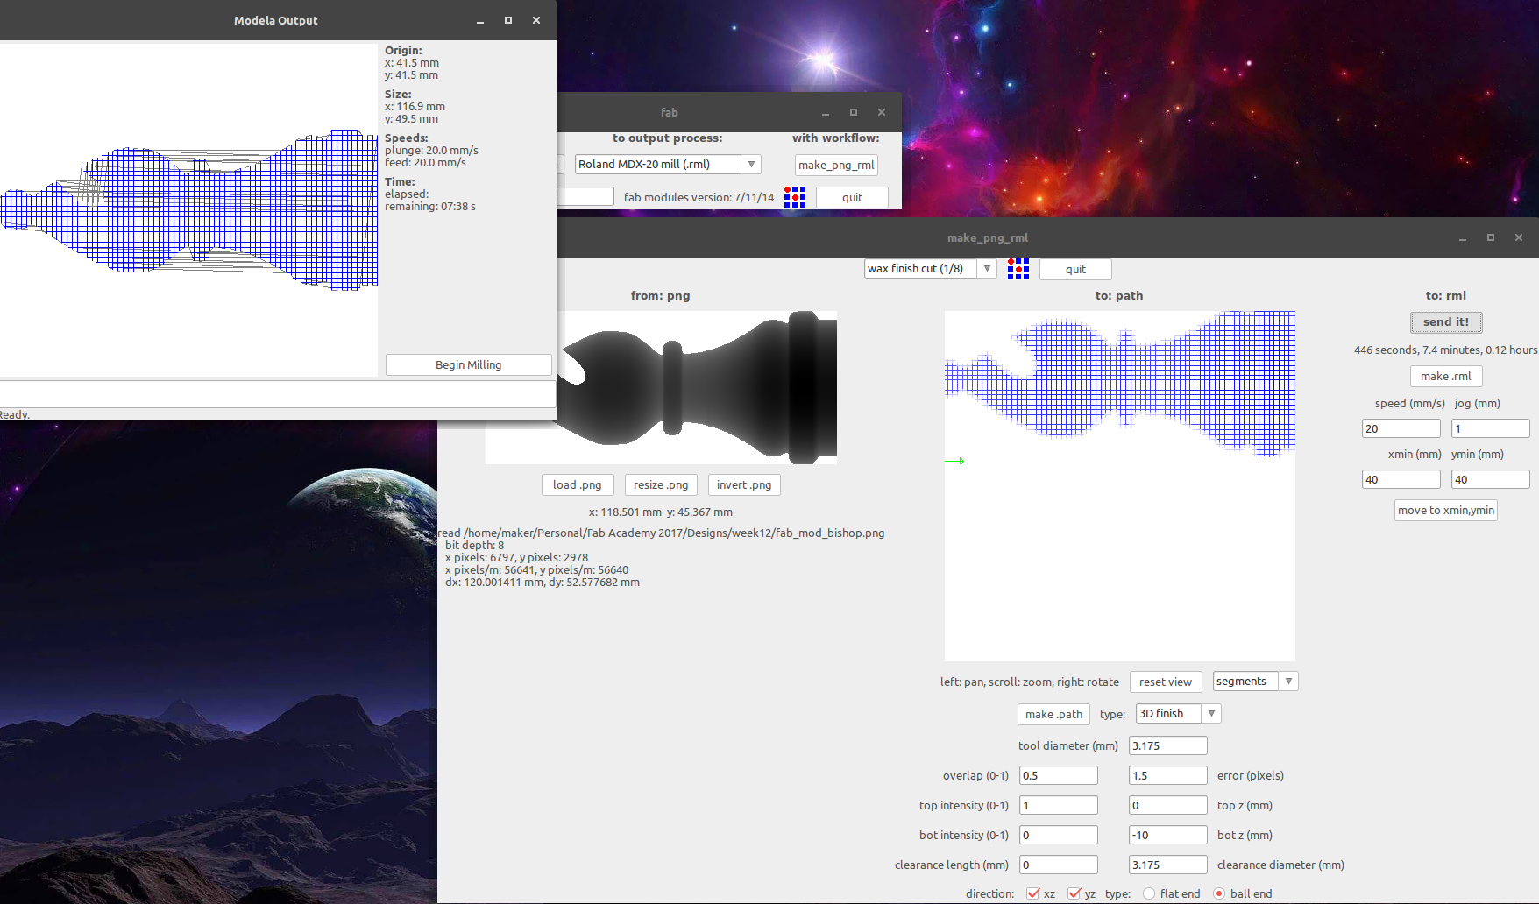Click the blue toolpath preview in to: path
Image resolution: width=1539 pixels, height=904 pixels.
(x=1119, y=384)
